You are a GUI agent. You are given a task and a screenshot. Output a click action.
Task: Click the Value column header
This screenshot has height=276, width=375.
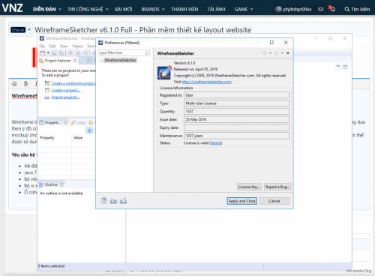(78, 138)
